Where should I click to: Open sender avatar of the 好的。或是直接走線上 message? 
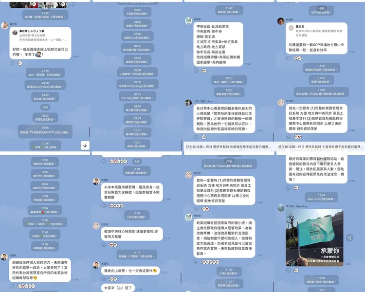click(4, 25)
